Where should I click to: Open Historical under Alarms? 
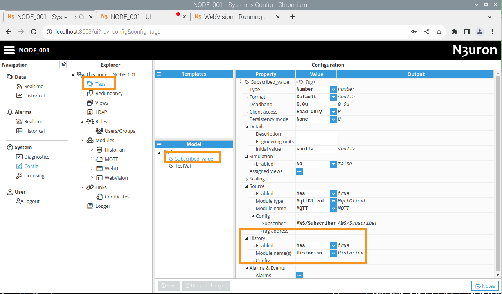[31, 131]
